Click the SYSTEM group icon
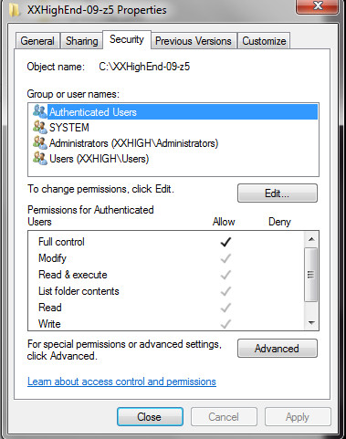Image resolution: width=346 pixels, height=439 pixels. (40, 127)
